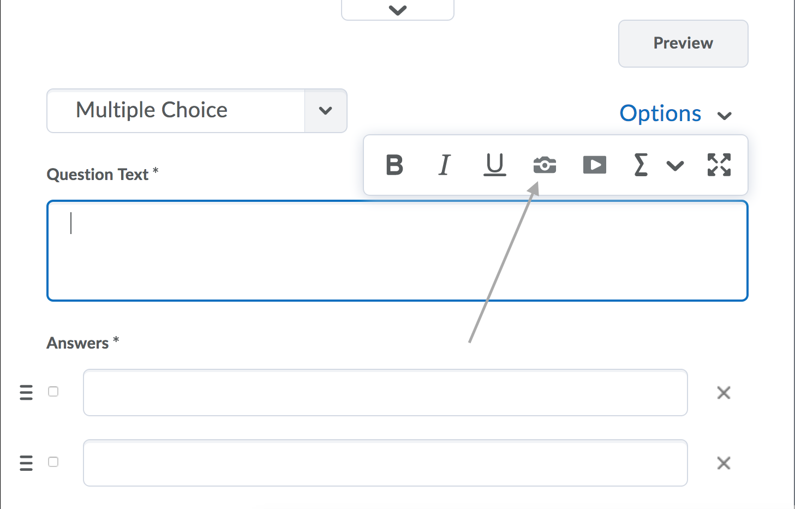The width and height of the screenshot is (795, 509).
Task: Toggle underline formatting
Action: click(x=495, y=165)
